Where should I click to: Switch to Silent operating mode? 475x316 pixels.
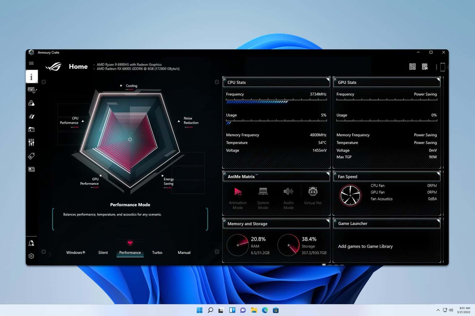(103, 252)
